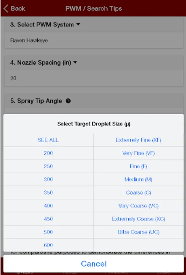Select 600 micron droplet size

[x=48, y=245]
